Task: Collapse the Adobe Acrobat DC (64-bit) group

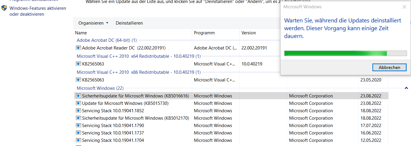Action: click(x=106, y=40)
